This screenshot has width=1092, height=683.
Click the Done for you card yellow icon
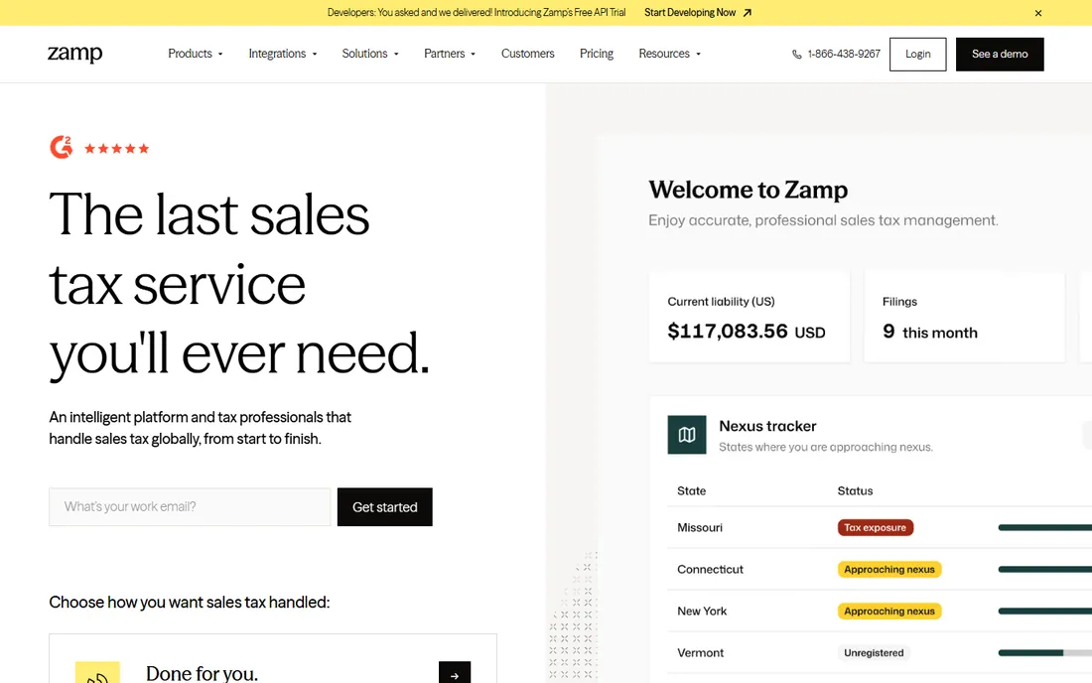coord(97,672)
